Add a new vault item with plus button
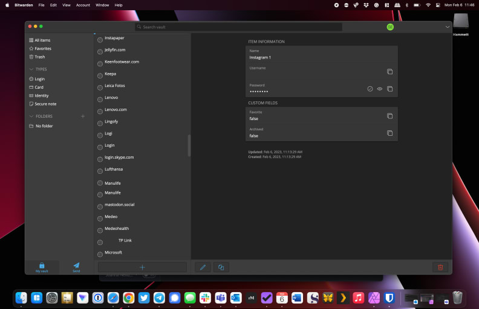 [142, 267]
